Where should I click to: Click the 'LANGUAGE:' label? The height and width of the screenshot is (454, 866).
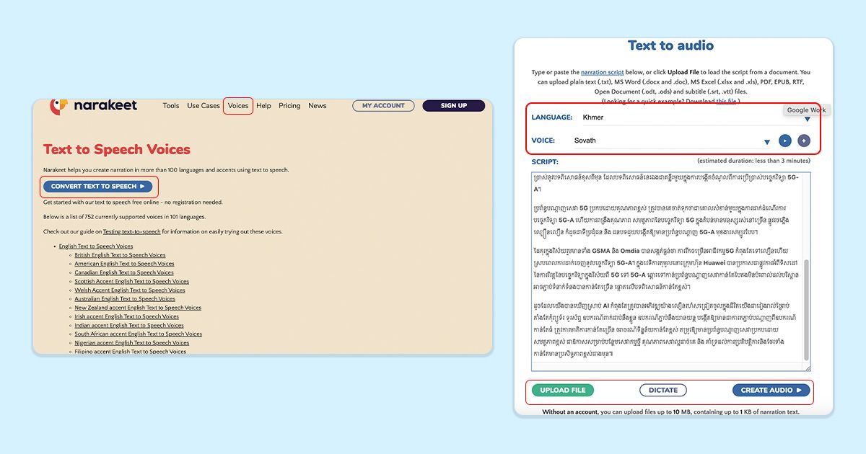point(552,117)
